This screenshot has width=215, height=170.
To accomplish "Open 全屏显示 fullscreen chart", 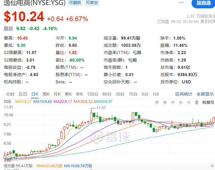I will (x=205, y=94).
